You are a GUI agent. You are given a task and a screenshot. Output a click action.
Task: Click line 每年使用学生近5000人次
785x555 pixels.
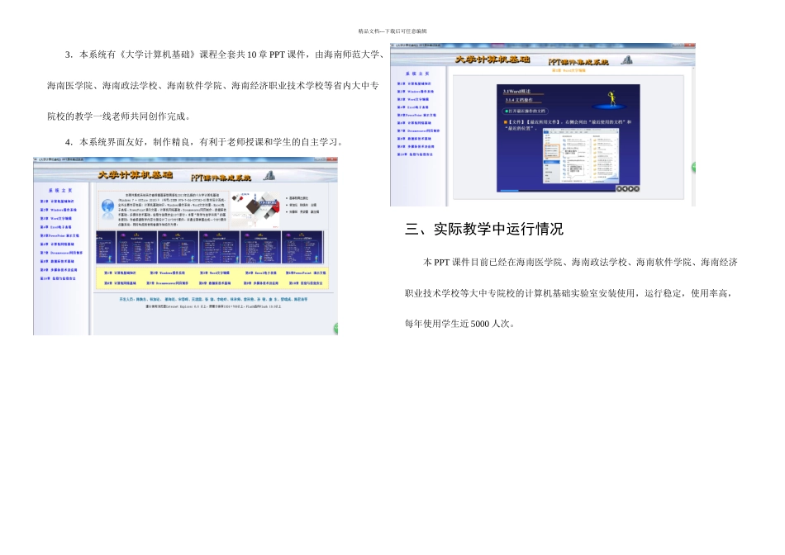(x=460, y=324)
